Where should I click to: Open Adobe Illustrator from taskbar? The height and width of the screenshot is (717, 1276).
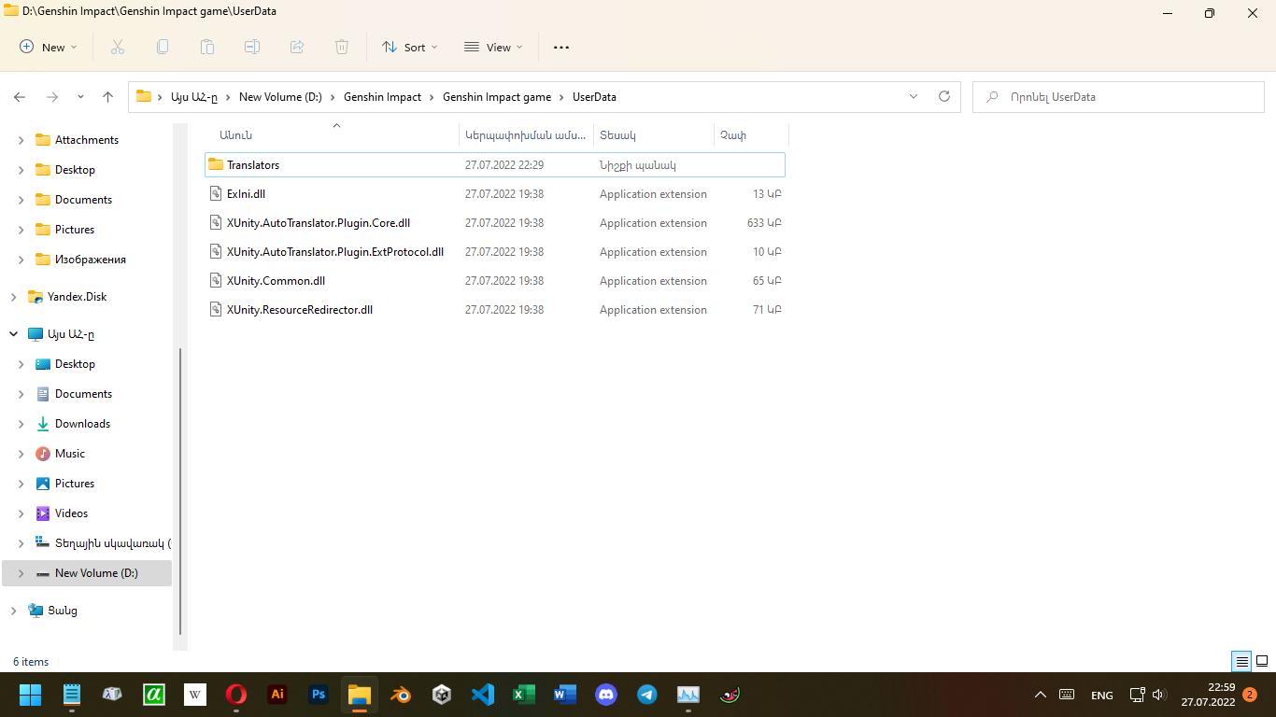point(277,695)
